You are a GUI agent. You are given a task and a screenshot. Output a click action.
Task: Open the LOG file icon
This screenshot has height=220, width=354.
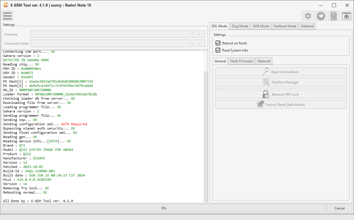[334, 16]
